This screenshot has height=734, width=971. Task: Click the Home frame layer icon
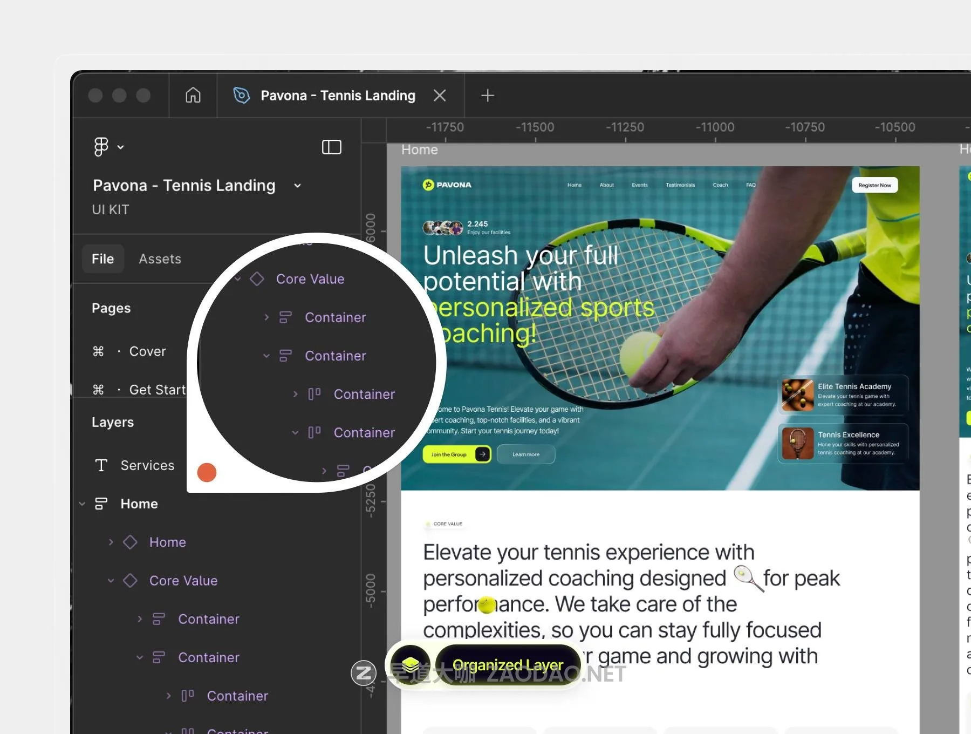click(101, 504)
